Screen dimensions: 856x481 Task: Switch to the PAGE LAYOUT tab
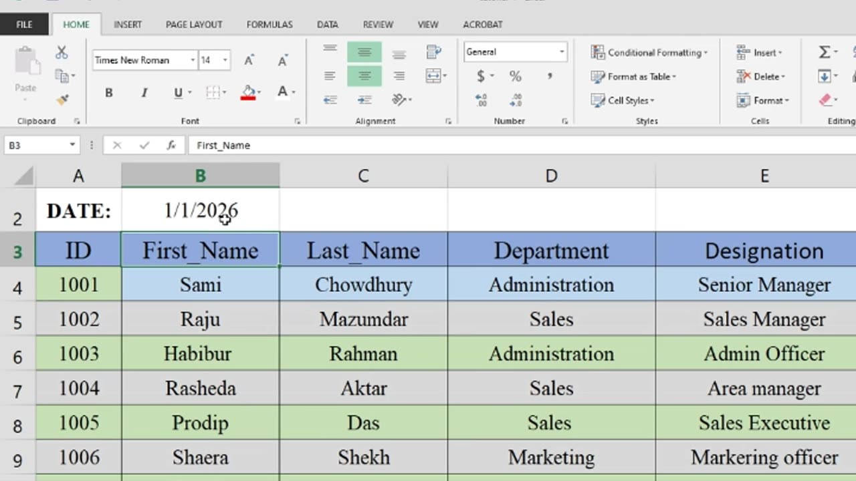194,24
